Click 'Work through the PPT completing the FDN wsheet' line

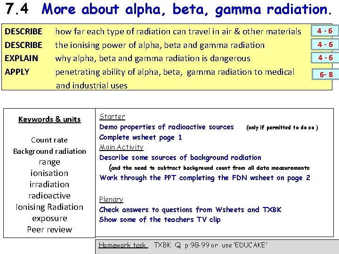point(205,178)
